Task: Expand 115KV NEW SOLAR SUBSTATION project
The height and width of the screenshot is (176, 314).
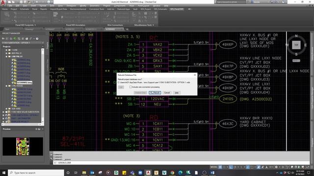Action: coord(3,112)
